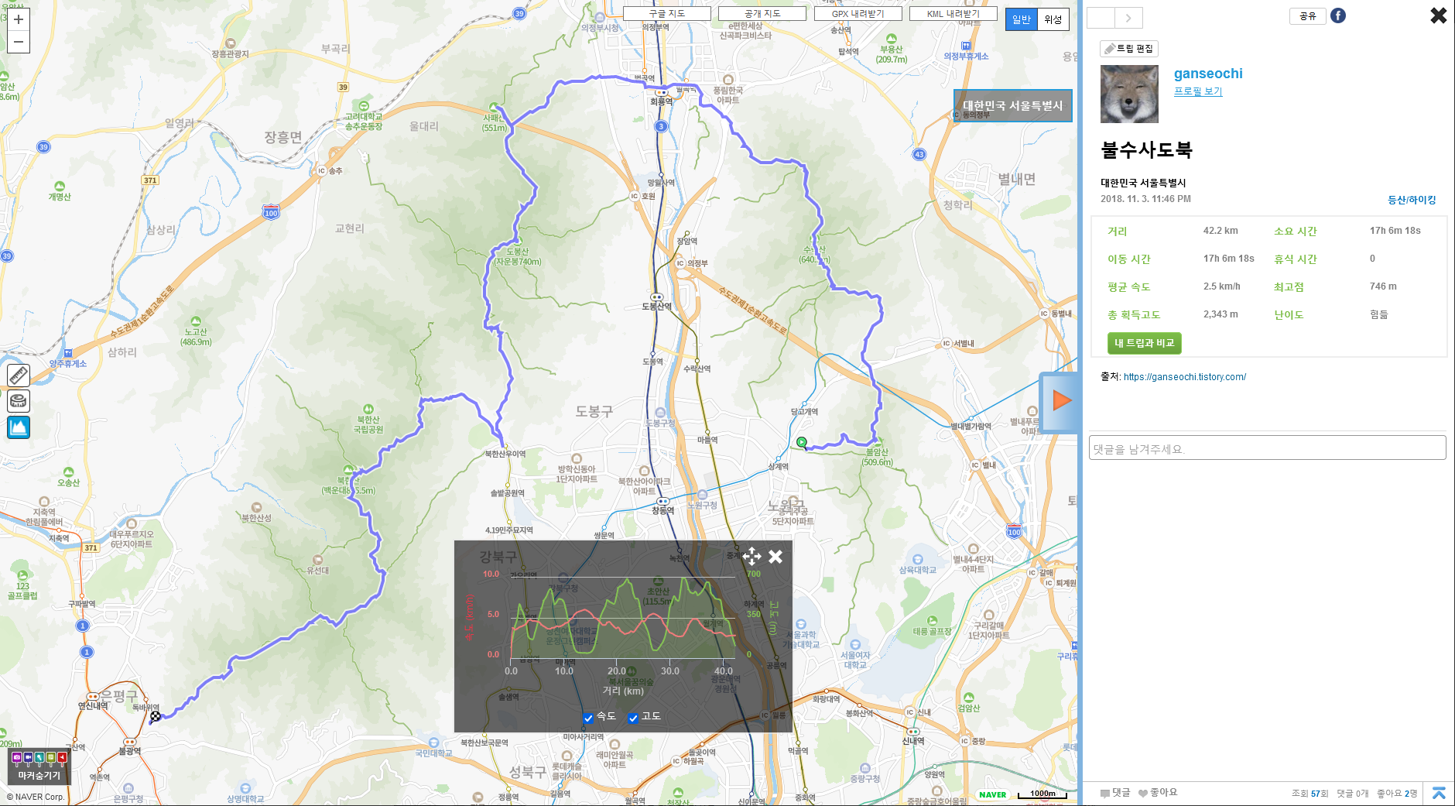Click the 대한민국 서울특별시 location label on map

click(x=1012, y=106)
